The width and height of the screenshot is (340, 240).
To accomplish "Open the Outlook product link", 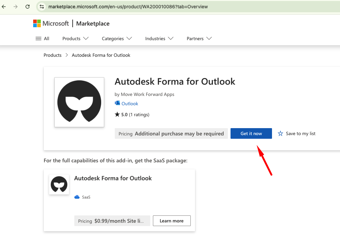I will (x=130, y=104).
